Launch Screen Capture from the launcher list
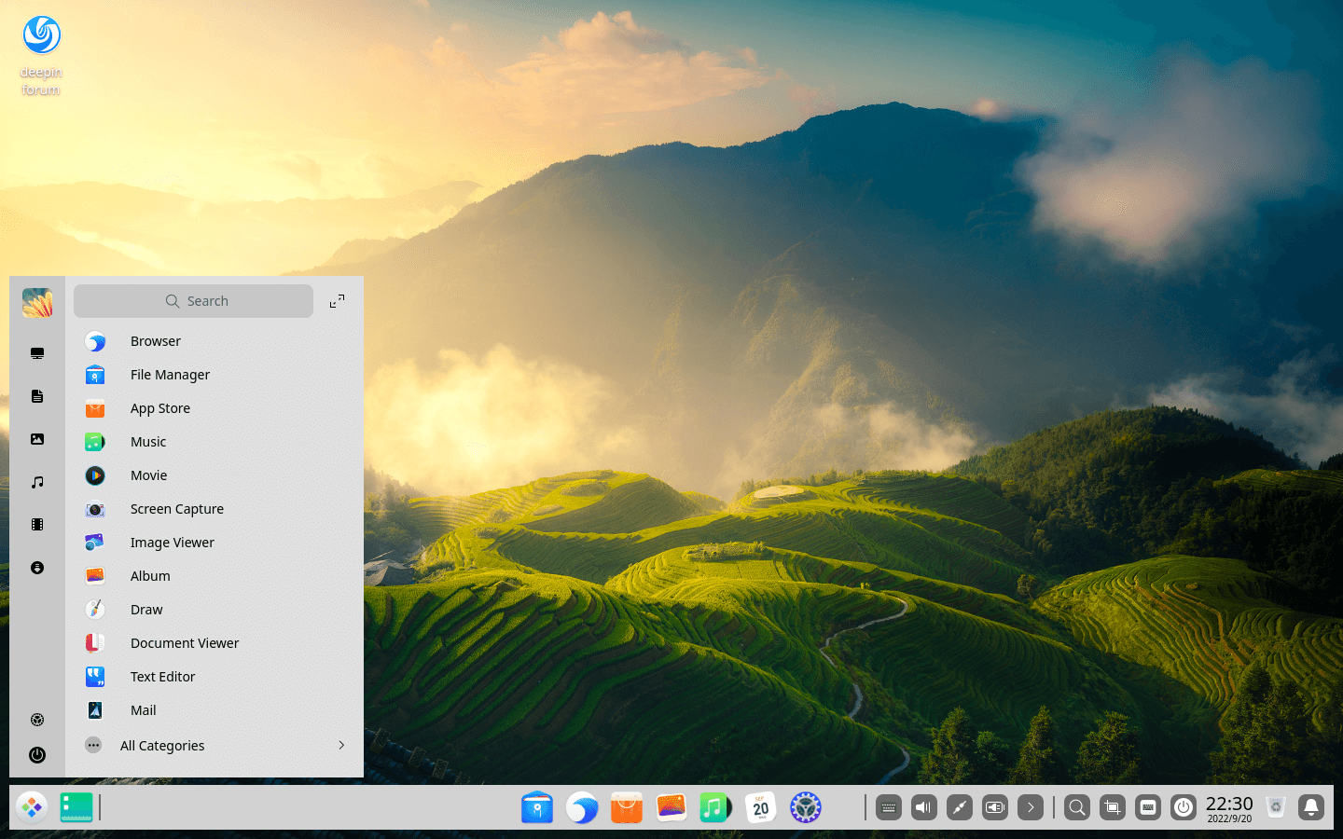The height and width of the screenshot is (839, 1343). click(x=176, y=509)
